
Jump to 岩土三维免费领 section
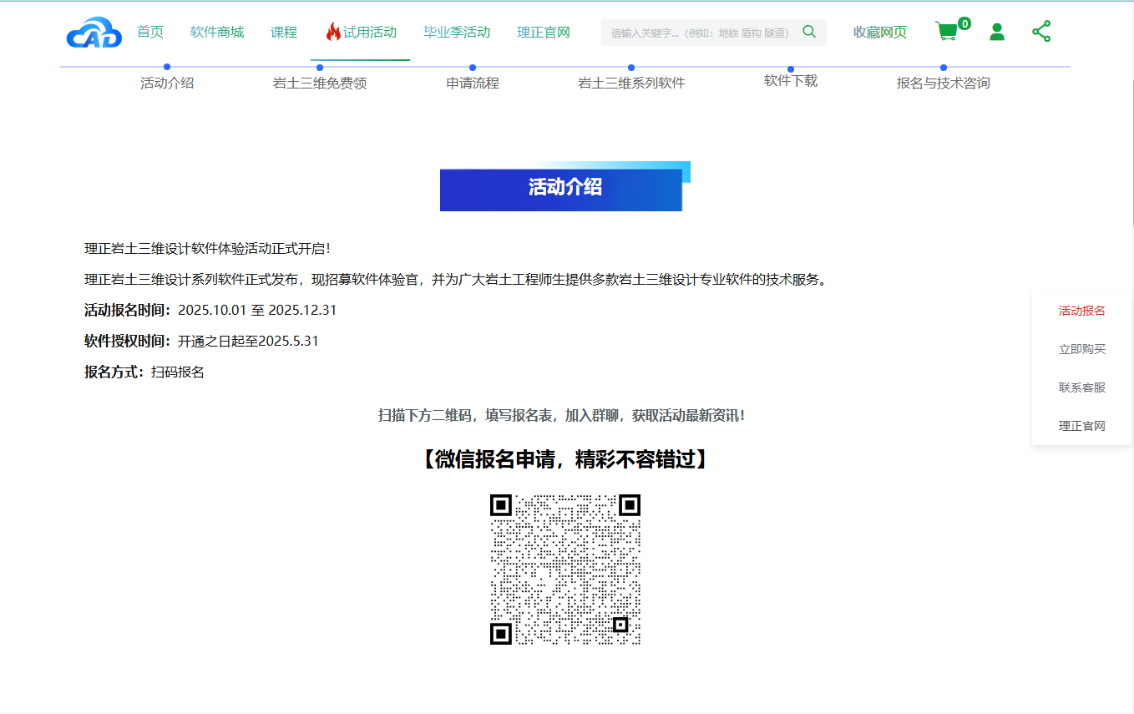click(x=320, y=83)
